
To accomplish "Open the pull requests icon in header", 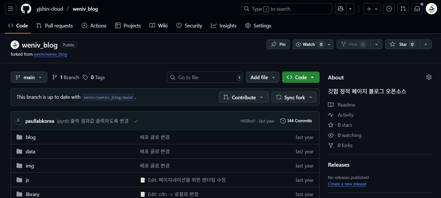I will [403, 9].
